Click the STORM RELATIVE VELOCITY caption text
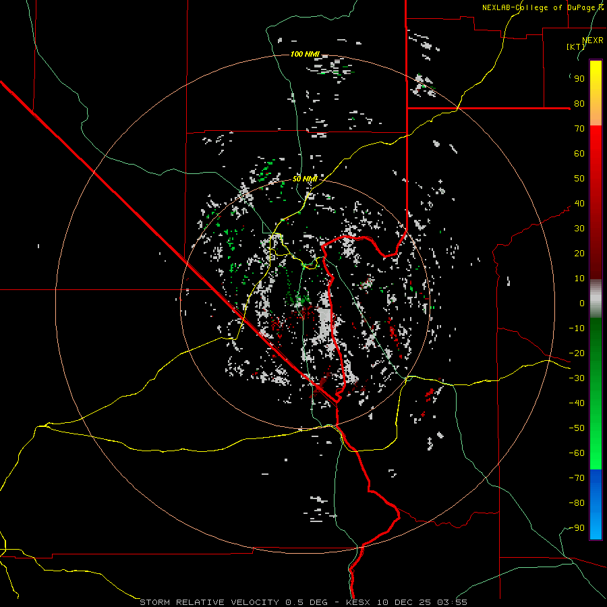Viewport: 607px width, 607px height. click(x=209, y=602)
